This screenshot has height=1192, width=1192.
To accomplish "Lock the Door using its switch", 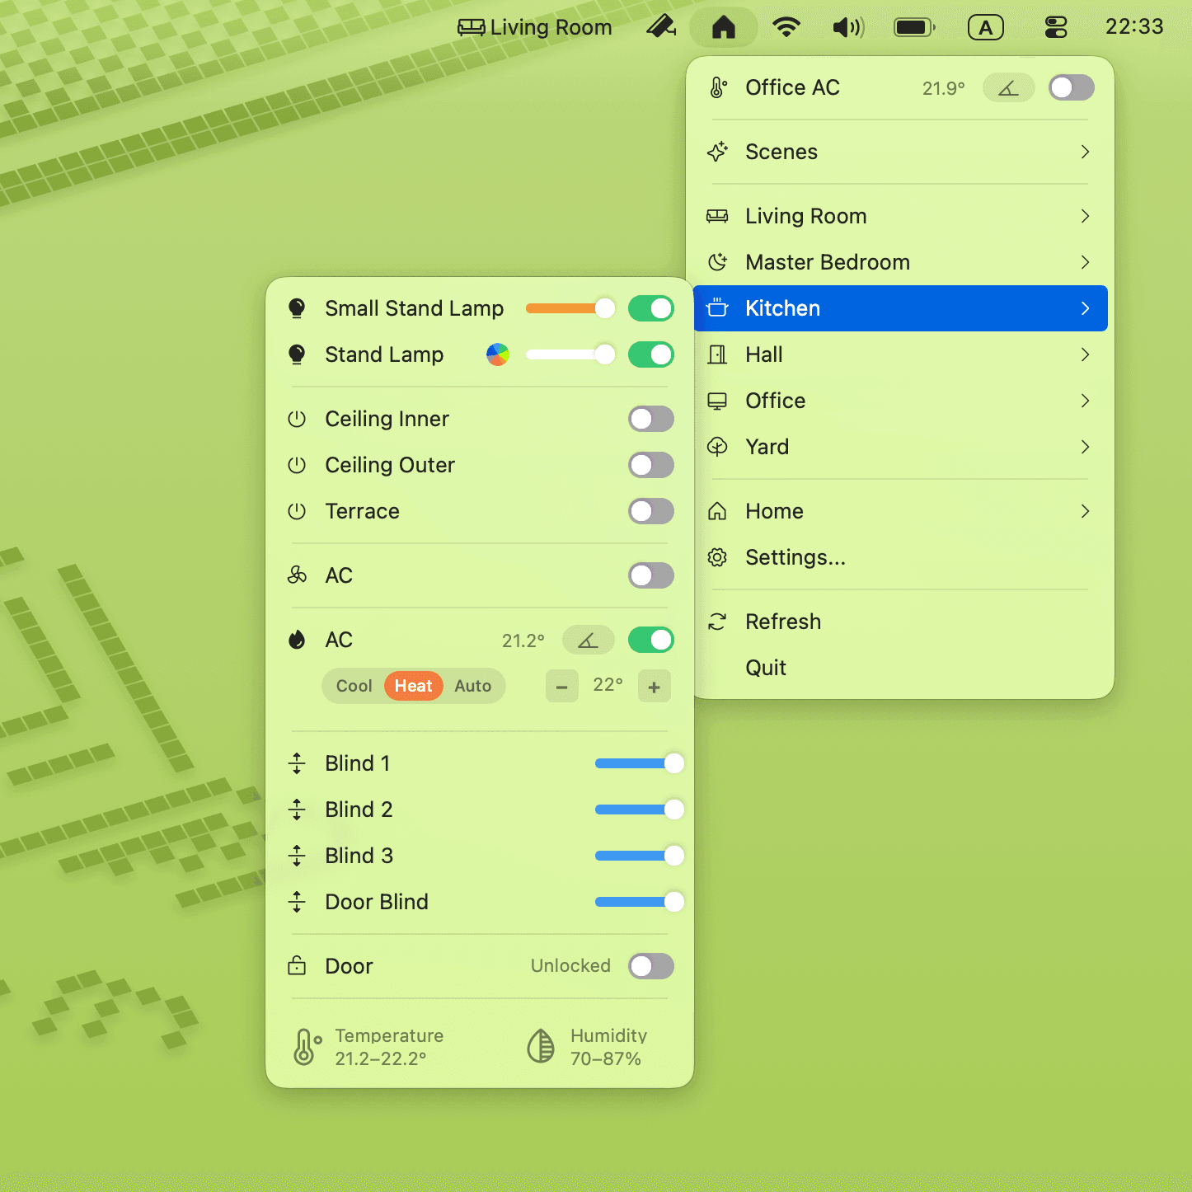I will click(650, 965).
